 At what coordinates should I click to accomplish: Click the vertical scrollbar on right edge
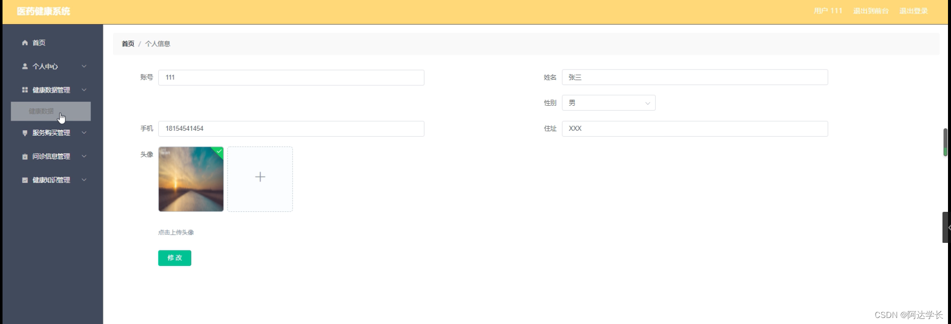click(945, 142)
